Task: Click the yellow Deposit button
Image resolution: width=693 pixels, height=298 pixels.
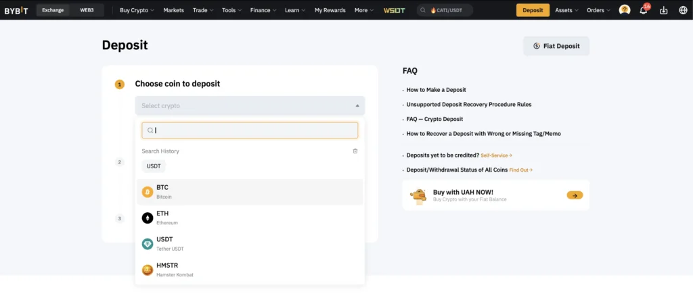Action: 533,10
